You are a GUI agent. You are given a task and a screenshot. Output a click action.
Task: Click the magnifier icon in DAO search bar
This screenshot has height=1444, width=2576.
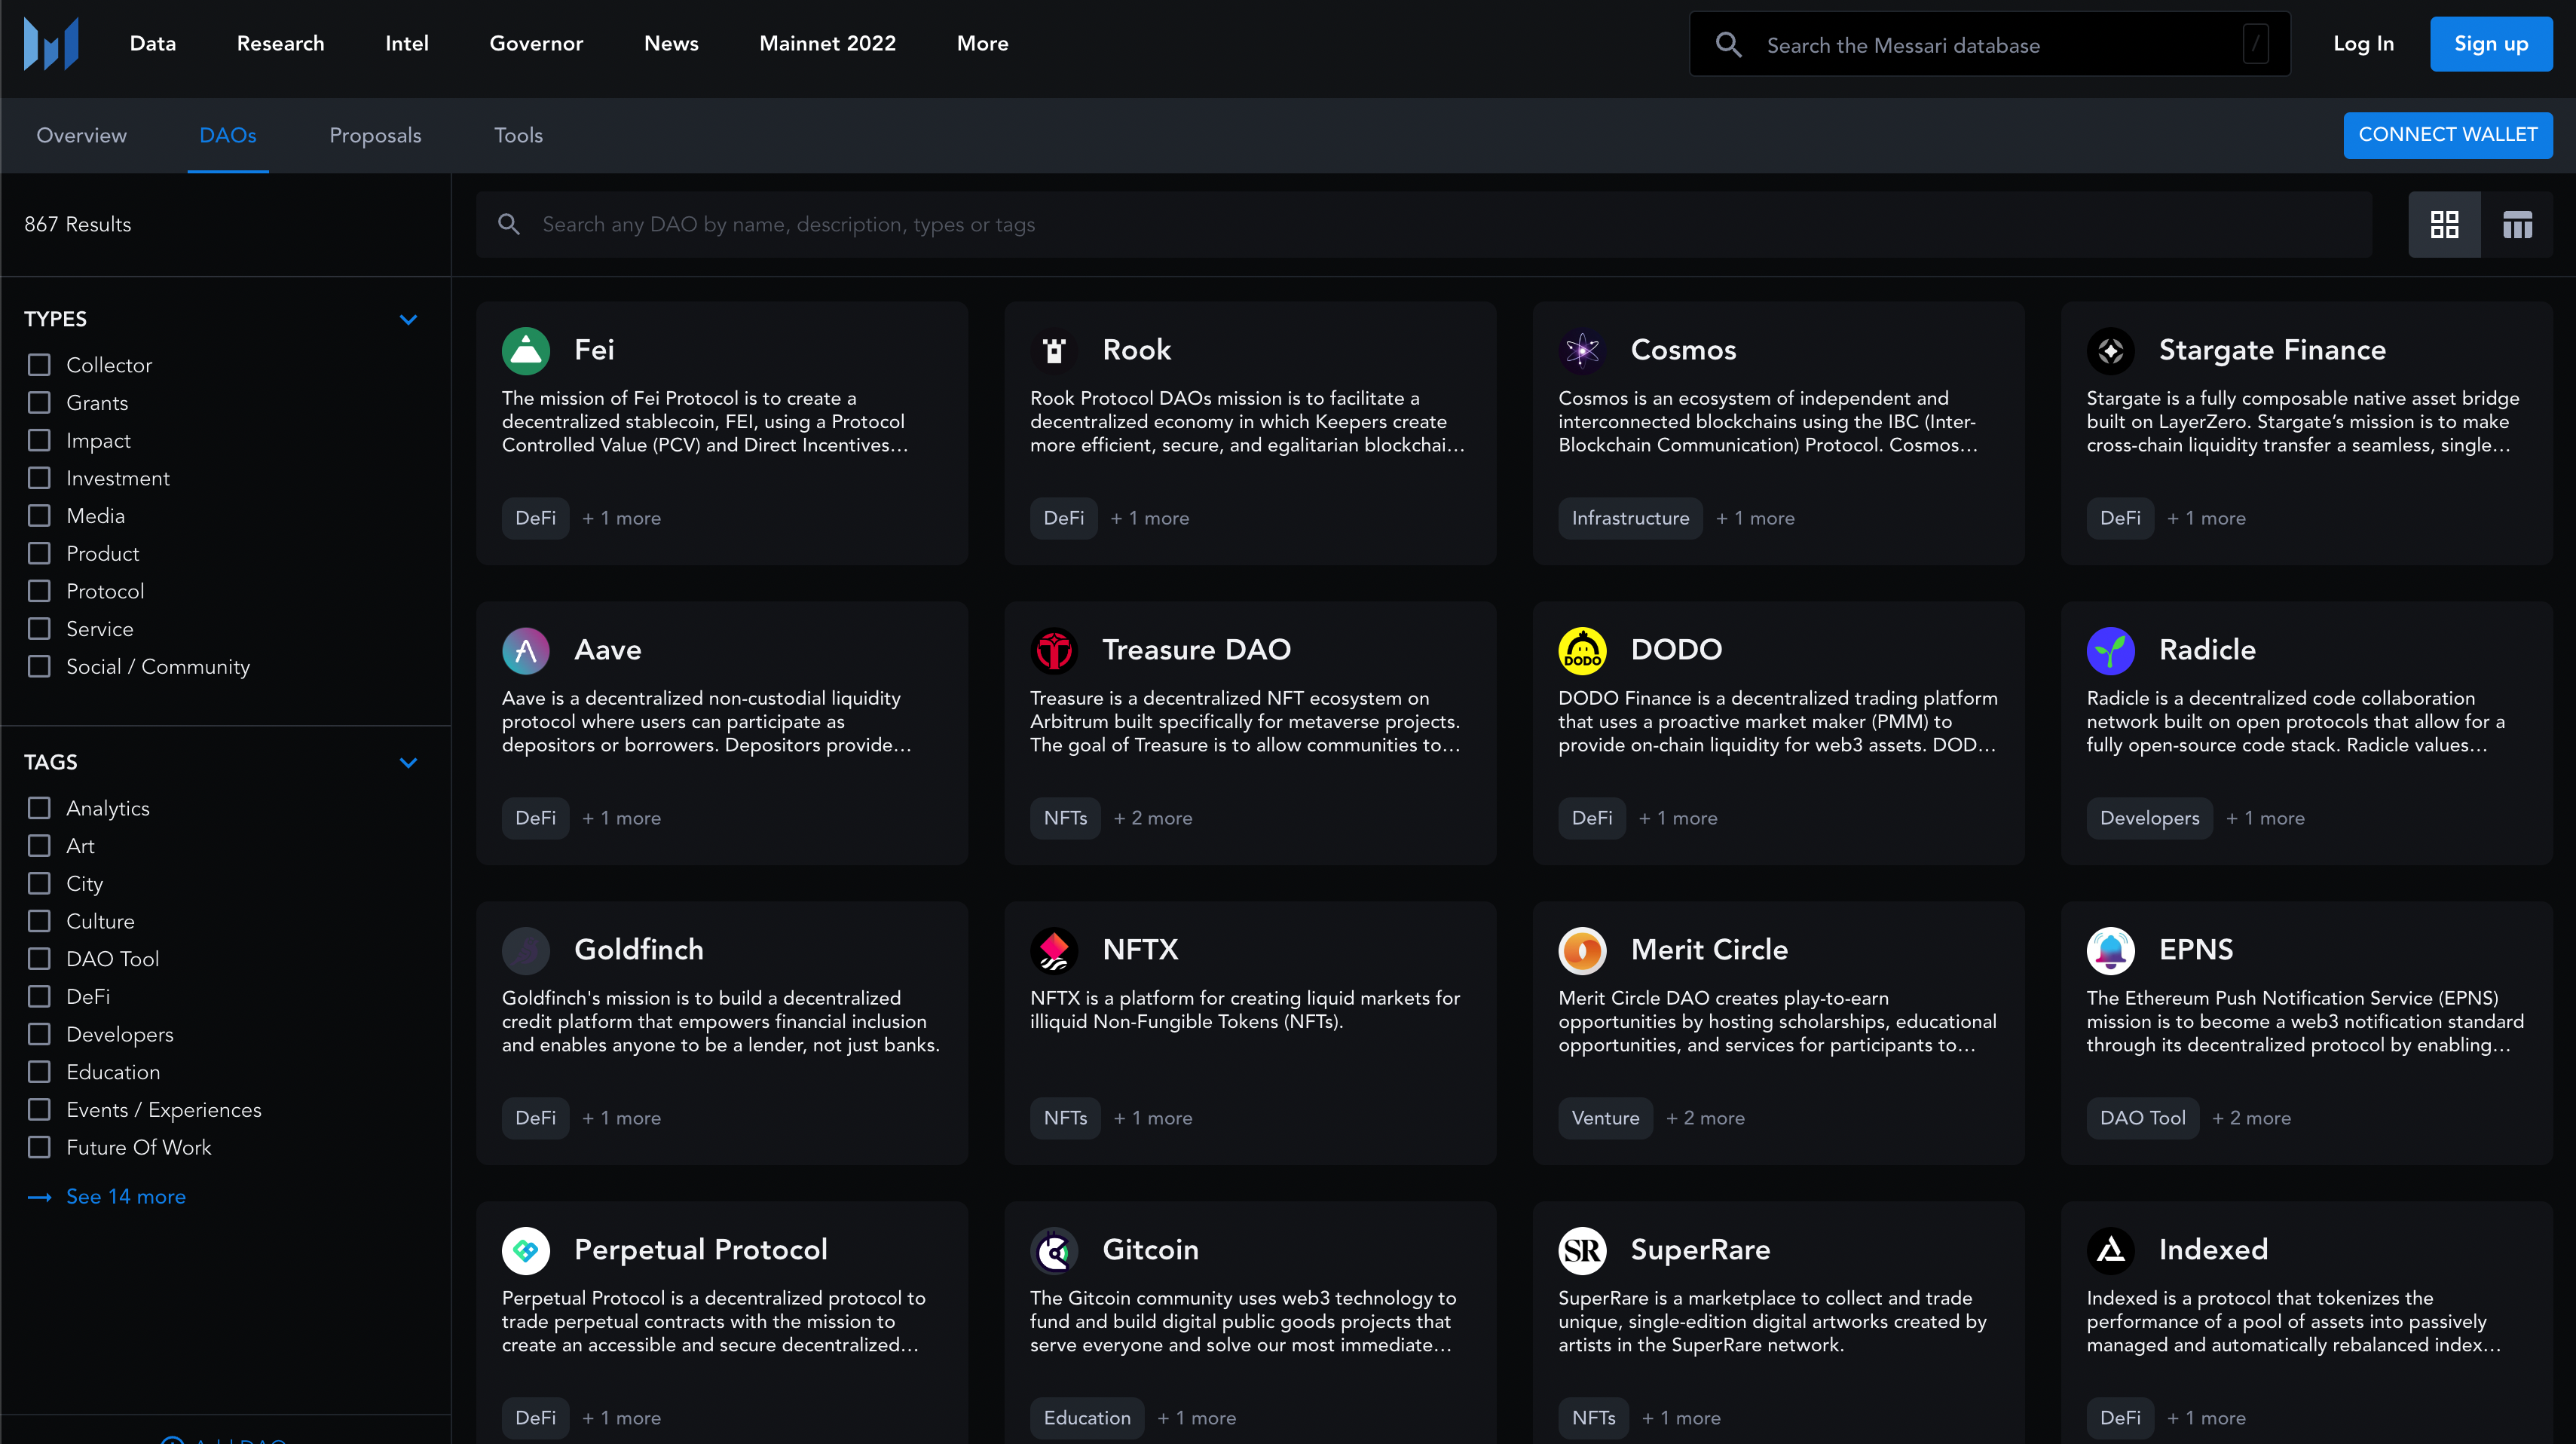(x=509, y=224)
